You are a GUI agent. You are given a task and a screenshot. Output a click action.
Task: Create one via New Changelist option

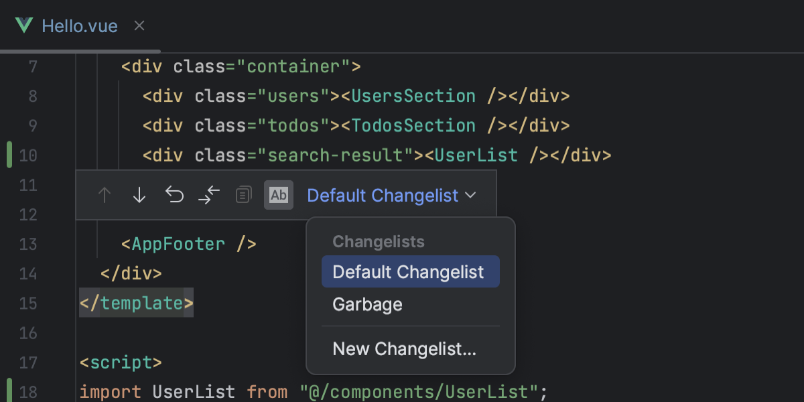tap(405, 348)
